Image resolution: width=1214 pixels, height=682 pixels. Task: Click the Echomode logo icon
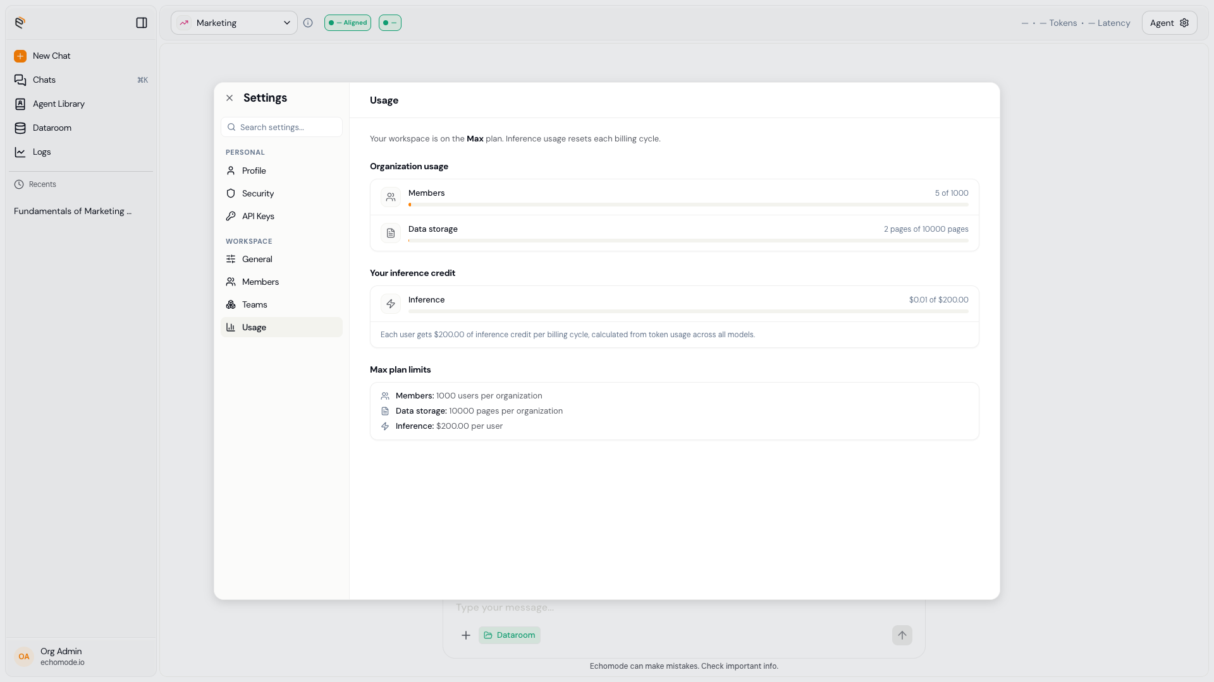20,23
